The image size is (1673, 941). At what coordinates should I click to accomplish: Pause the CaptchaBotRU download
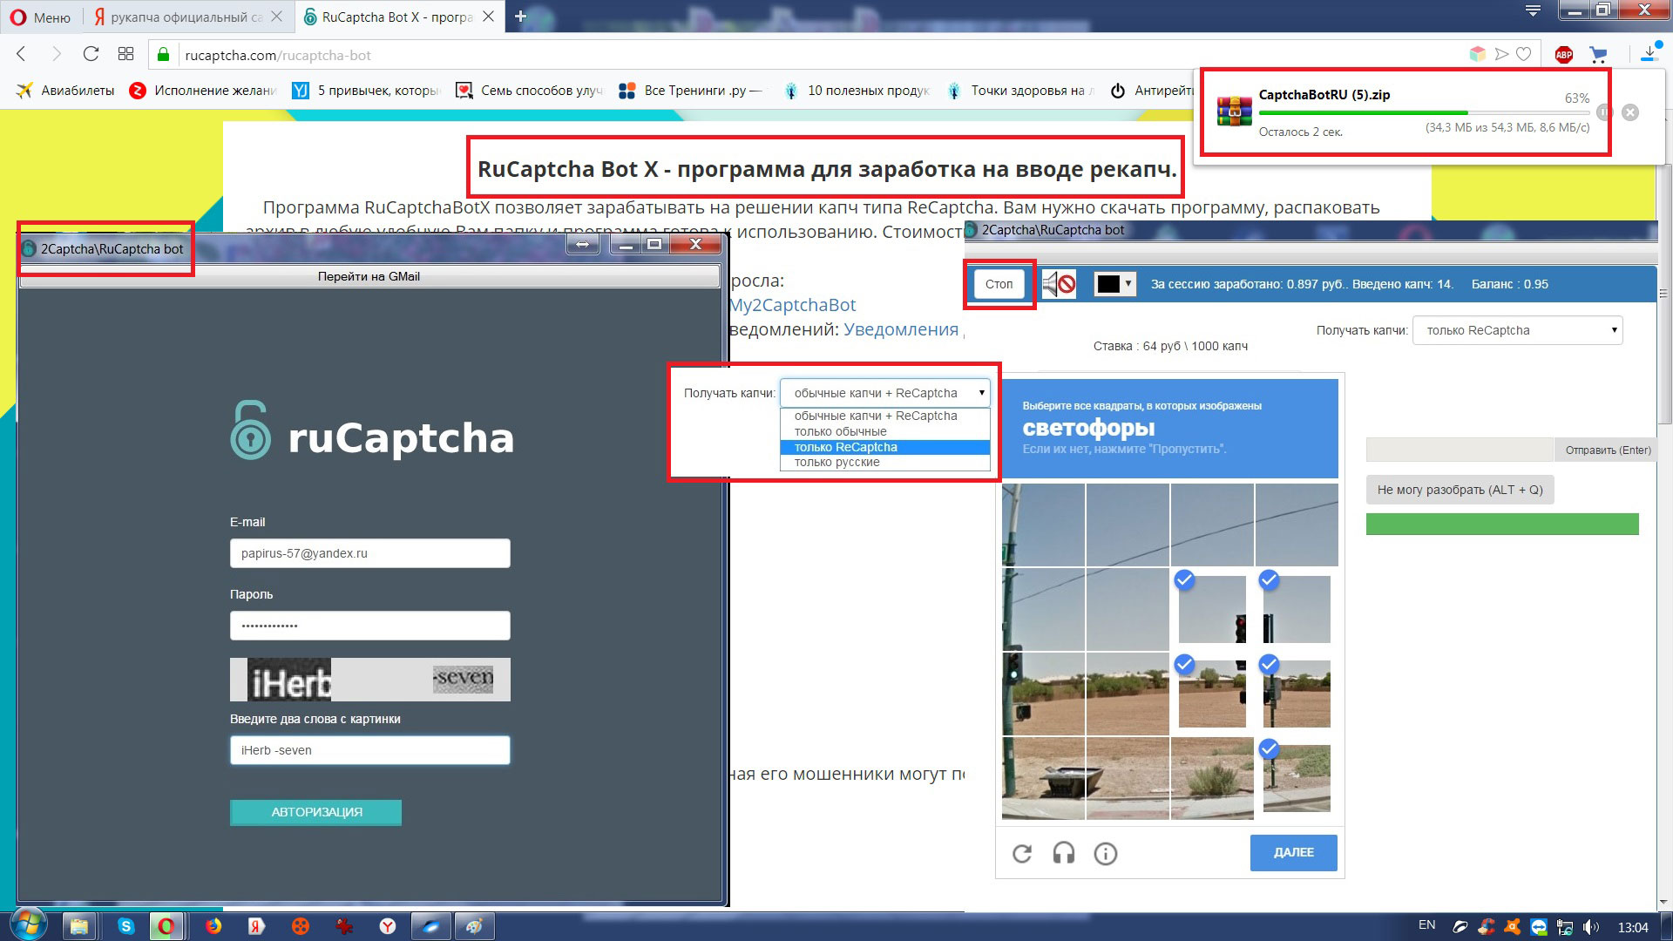pyautogui.click(x=1604, y=112)
